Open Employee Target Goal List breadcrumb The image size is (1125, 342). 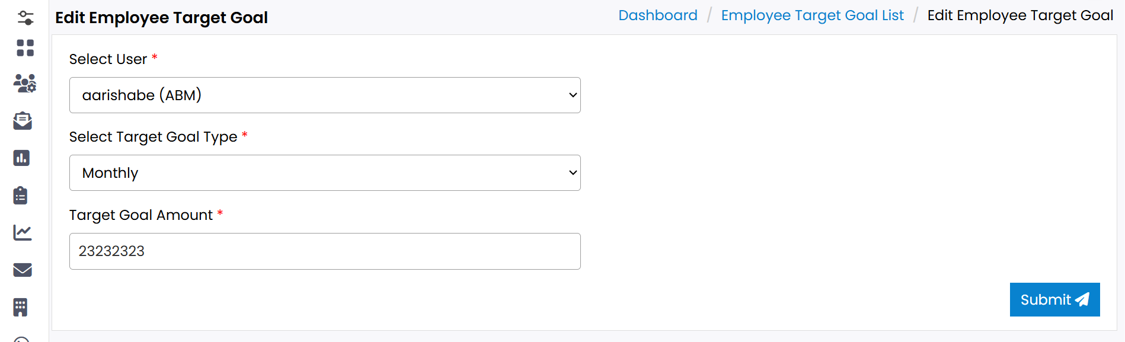812,15
